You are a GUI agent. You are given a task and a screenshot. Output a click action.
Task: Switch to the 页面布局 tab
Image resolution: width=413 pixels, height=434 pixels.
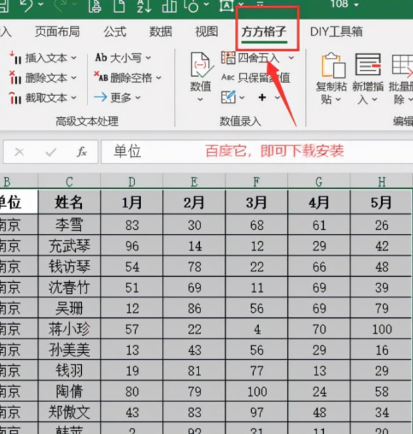tap(57, 31)
